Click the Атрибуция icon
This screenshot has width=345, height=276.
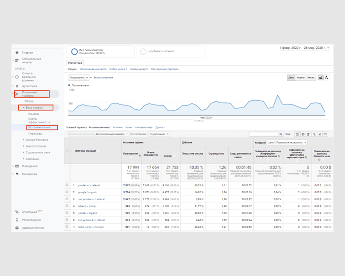(17, 212)
